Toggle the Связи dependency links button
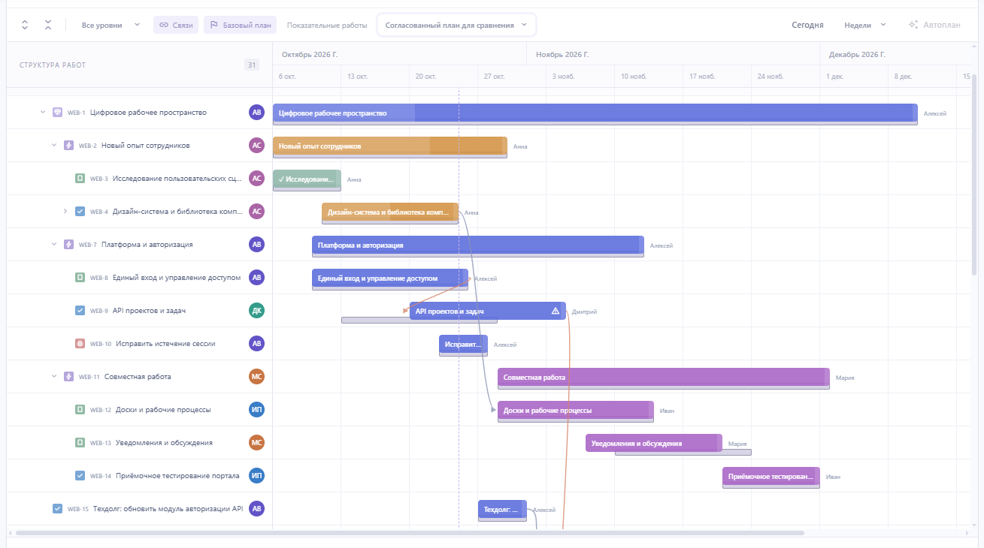 point(176,25)
